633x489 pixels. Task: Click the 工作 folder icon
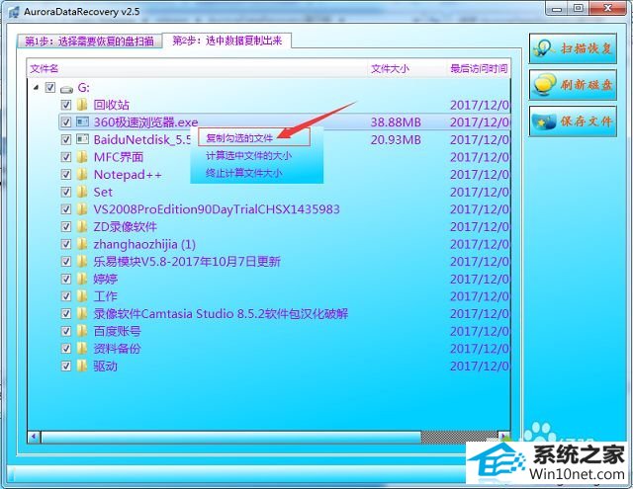pos(82,296)
